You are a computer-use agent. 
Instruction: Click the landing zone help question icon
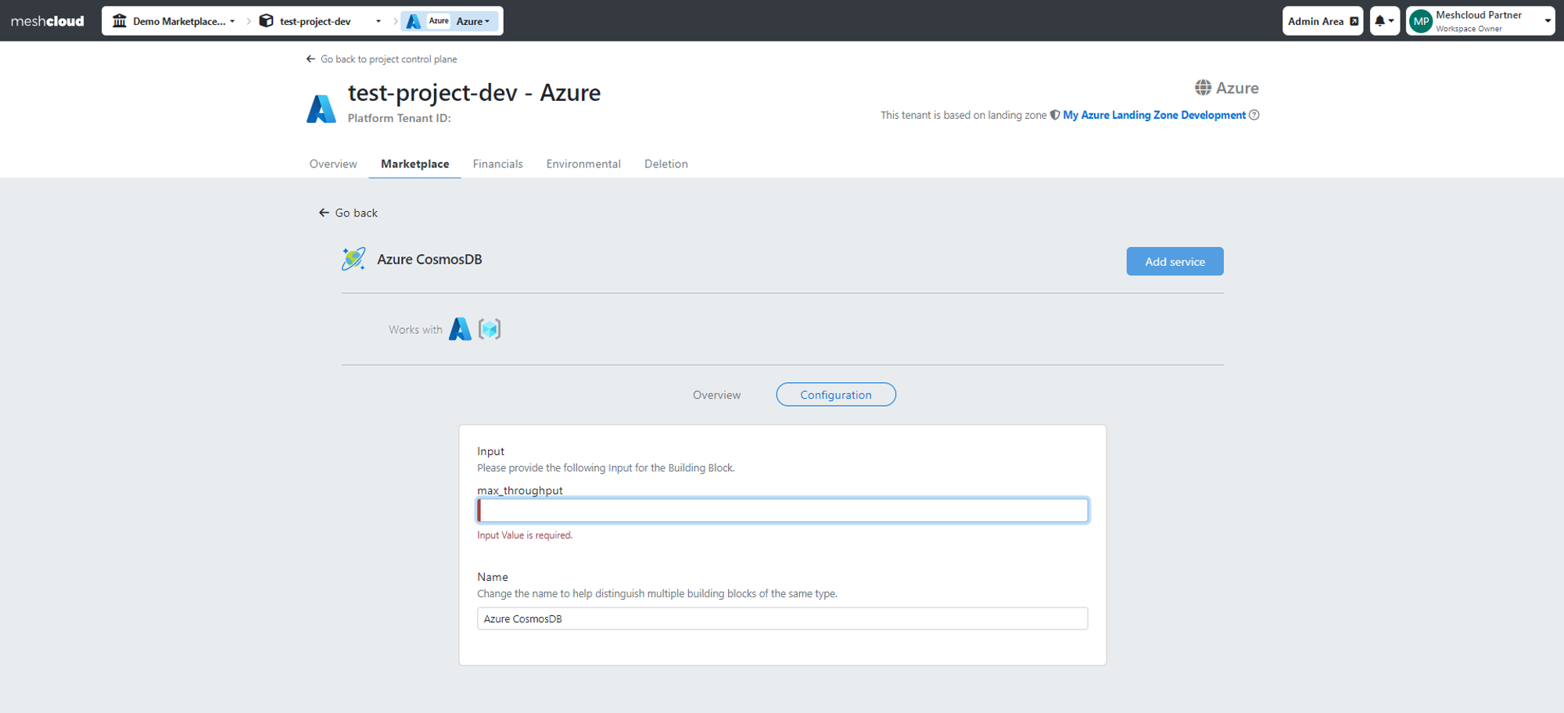pyautogui.click(x=1254, y=115)
